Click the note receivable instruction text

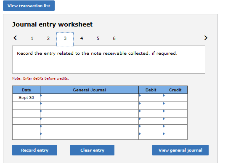click(97, 53)
